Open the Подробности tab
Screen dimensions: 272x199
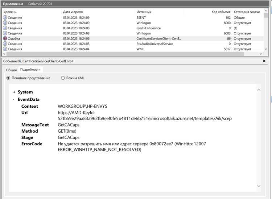pyautogui.click(x=30, y=70)
